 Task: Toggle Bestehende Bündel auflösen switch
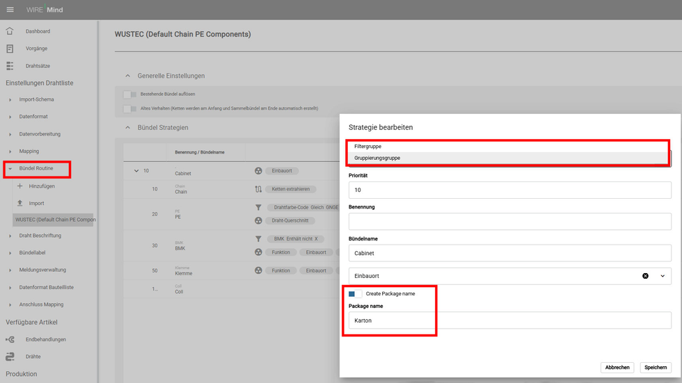[x=129, y=94]
